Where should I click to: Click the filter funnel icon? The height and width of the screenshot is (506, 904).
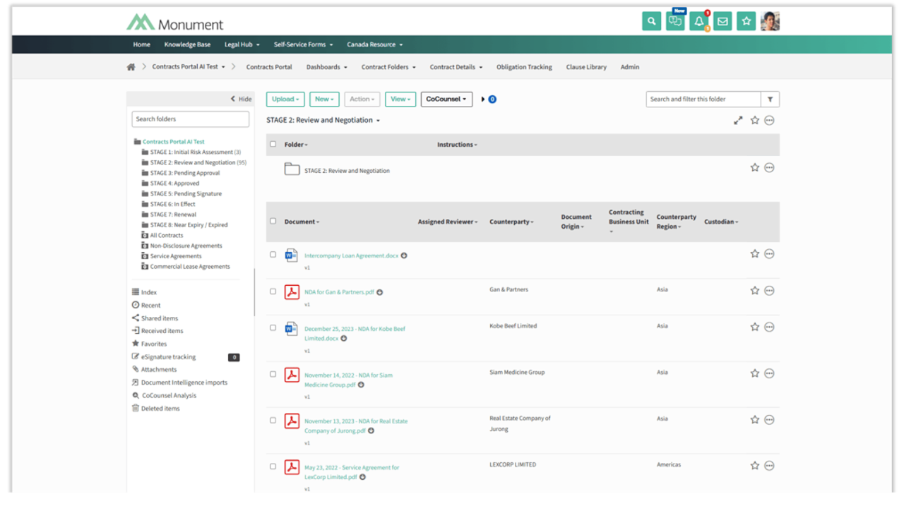770,100
